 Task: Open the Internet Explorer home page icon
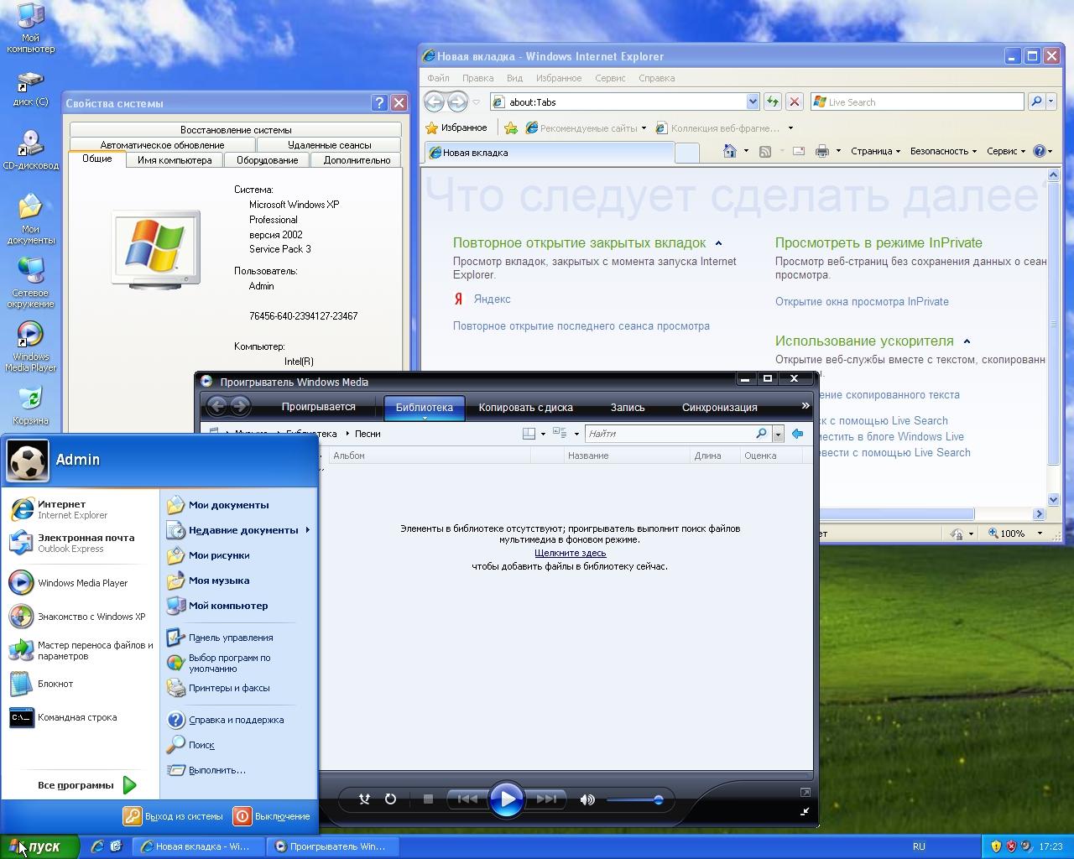click(730, 151)
